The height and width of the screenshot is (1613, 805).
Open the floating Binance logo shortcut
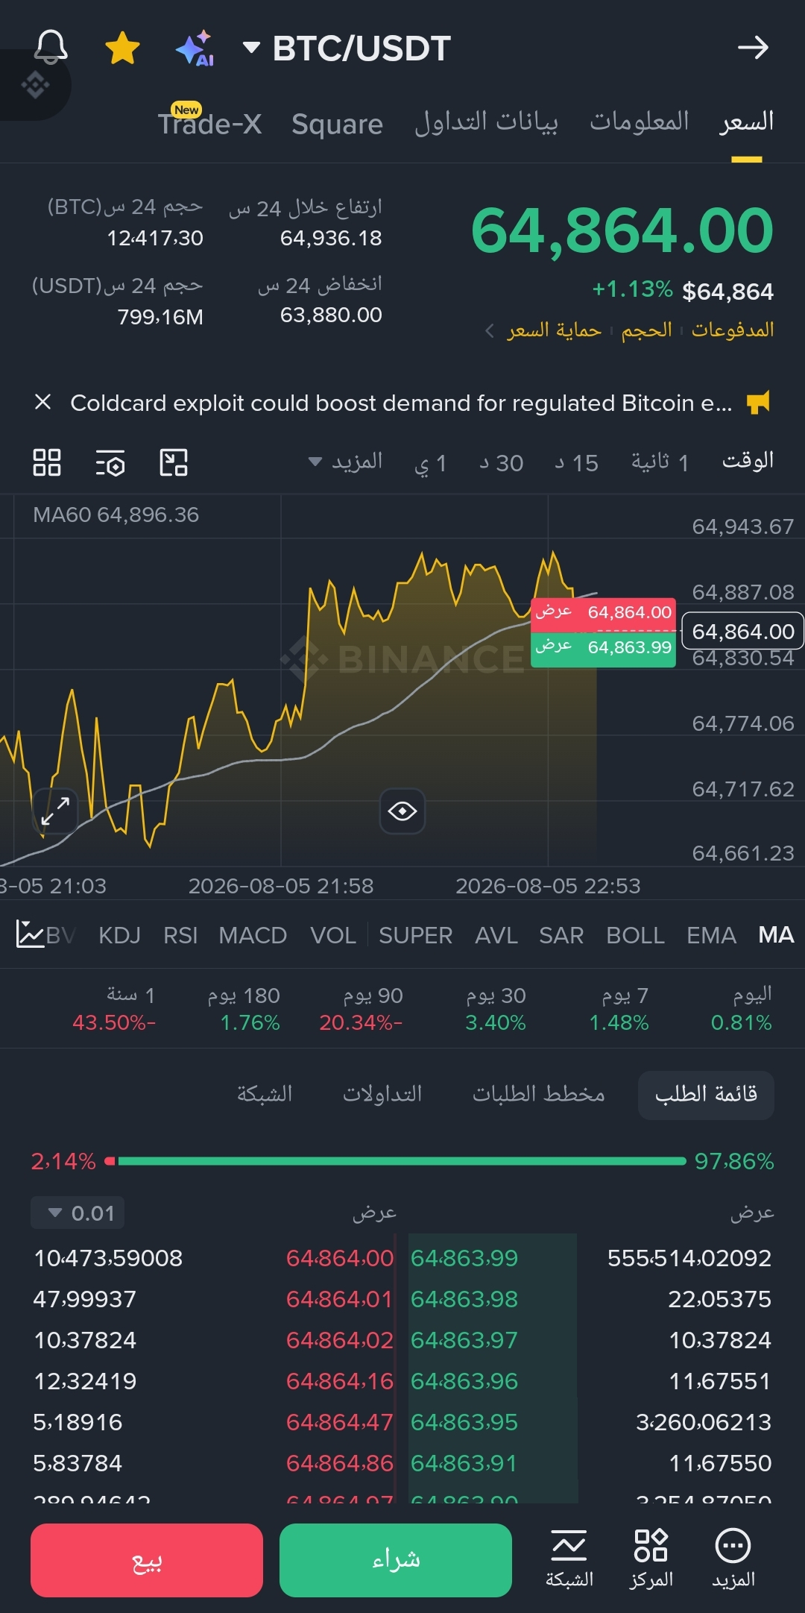(x=35, y=85)
